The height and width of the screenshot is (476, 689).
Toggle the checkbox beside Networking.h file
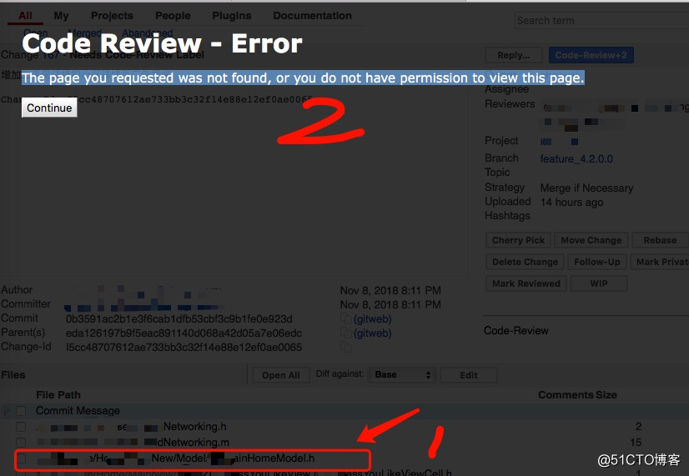tap(21, 426)
